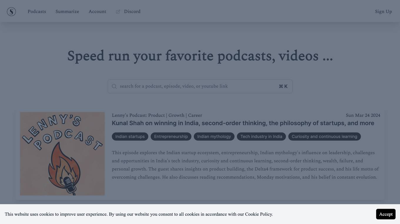Click the episode description text
The width and height of the screenshot is (400, 224).
point(245,165)
